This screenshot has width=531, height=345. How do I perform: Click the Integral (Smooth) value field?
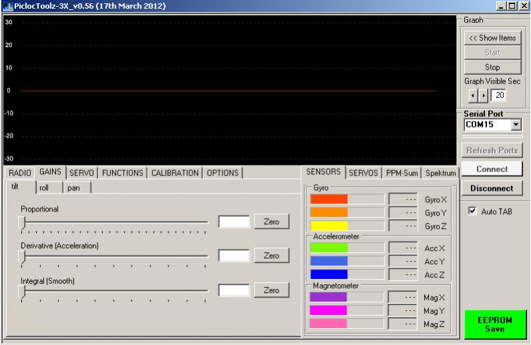(234, 290)
